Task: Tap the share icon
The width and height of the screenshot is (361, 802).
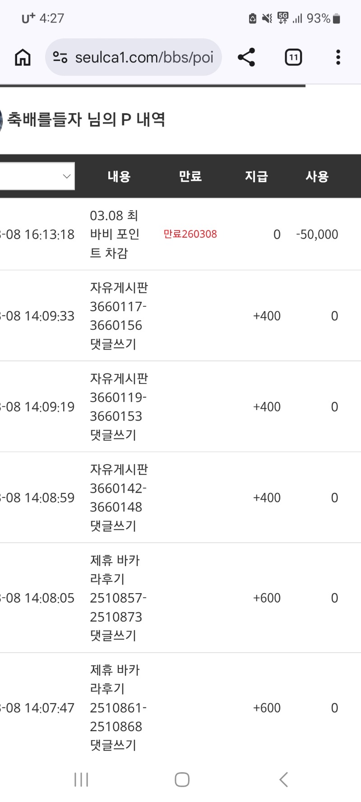Action: pyautogui.click(x=246, y=57)
